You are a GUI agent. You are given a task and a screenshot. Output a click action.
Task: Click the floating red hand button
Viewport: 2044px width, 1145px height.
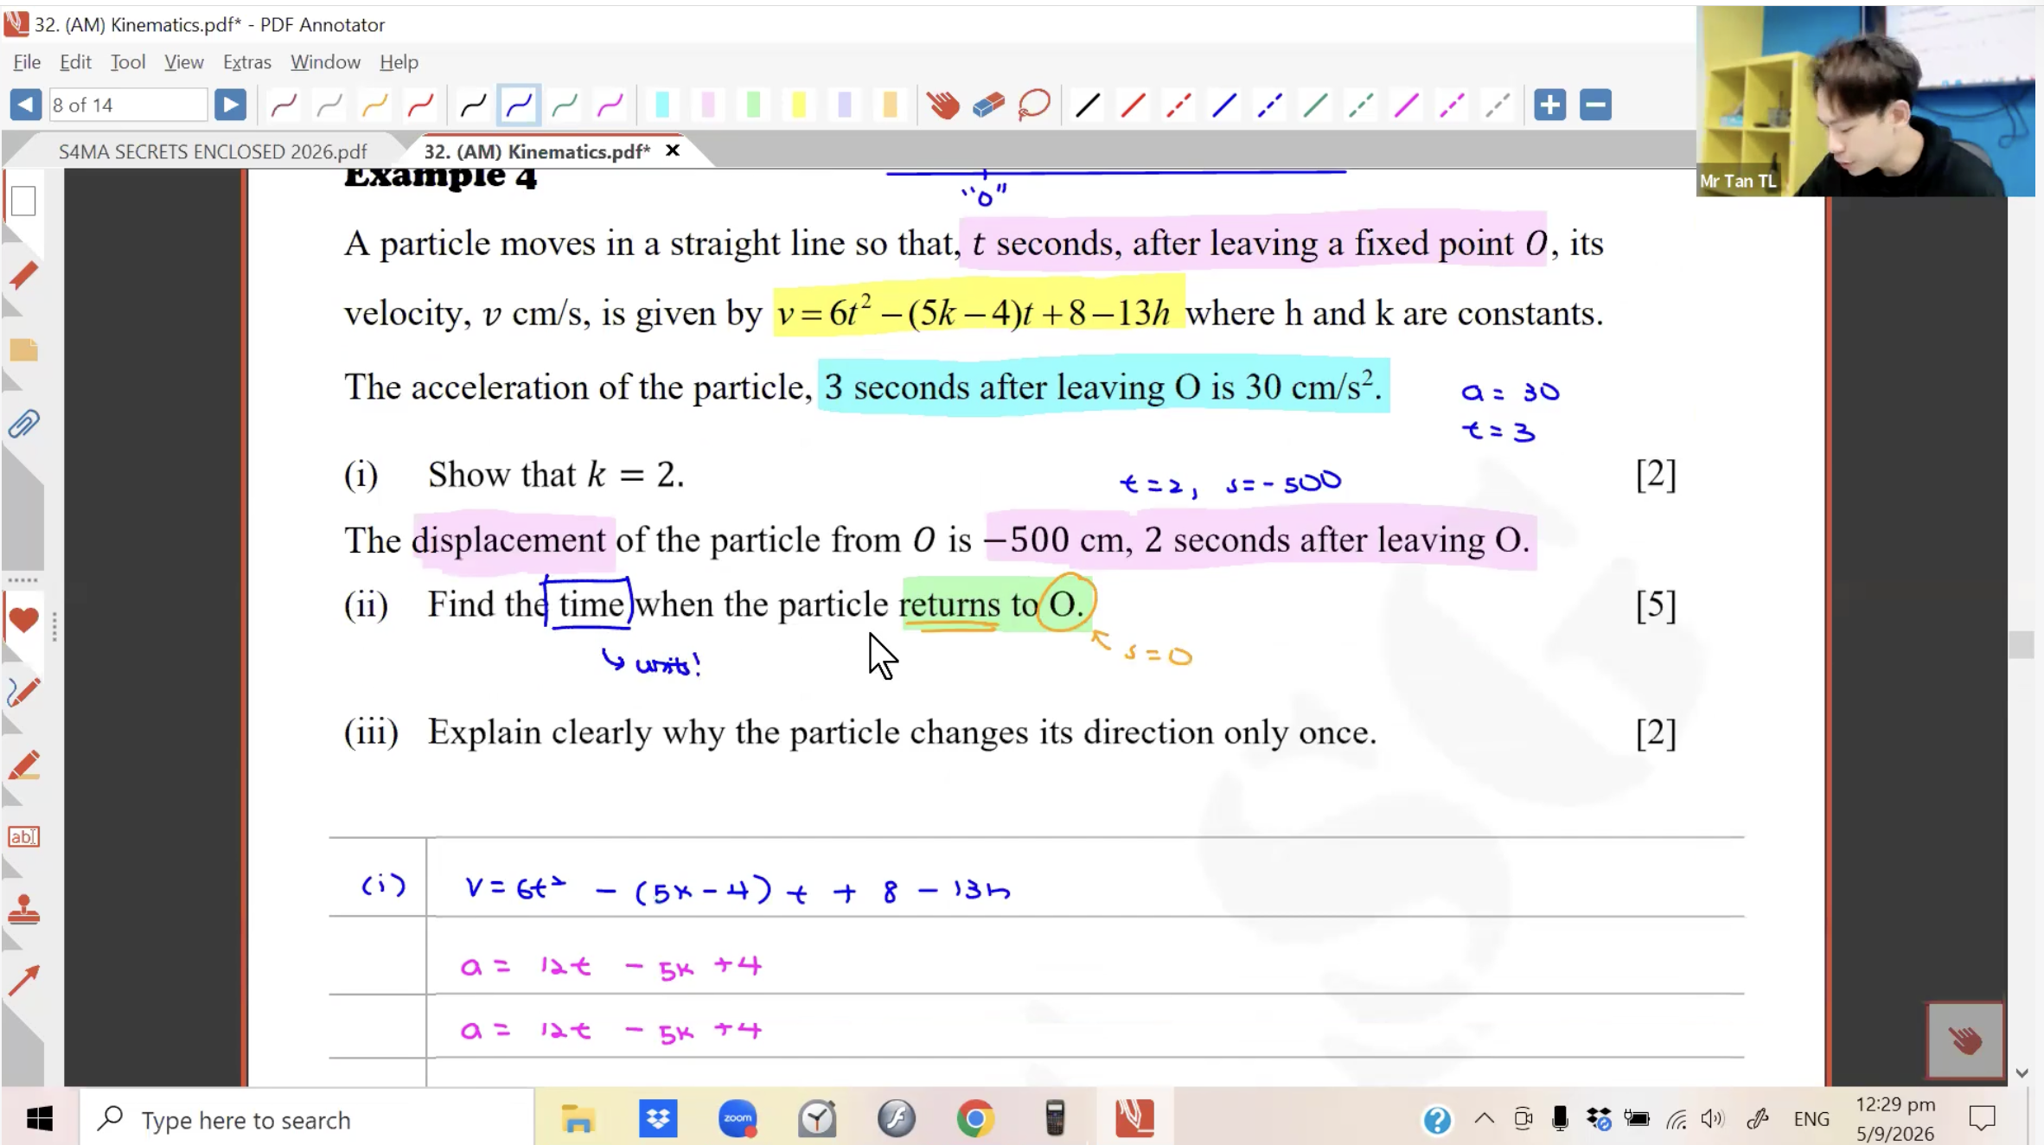click(x=1965, y=1040)
